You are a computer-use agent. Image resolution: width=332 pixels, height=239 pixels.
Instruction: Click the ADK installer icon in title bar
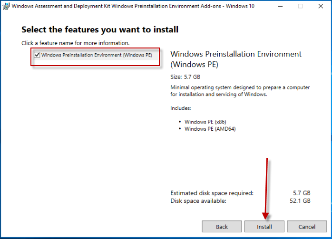[x=6, y=6]
